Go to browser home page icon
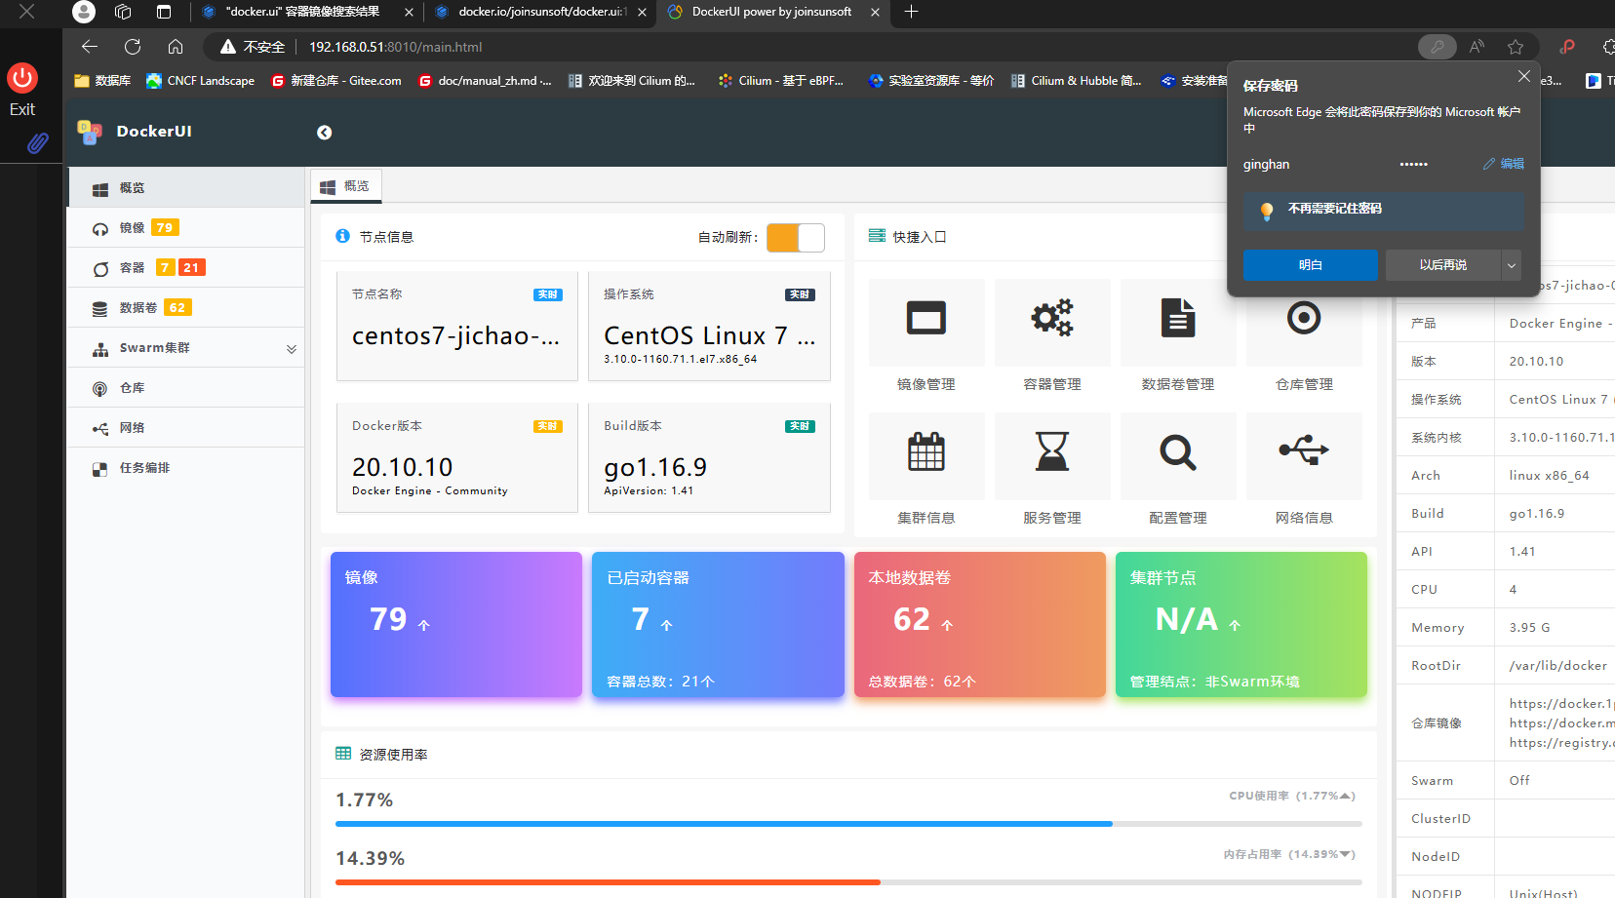 tap(176, 47)
